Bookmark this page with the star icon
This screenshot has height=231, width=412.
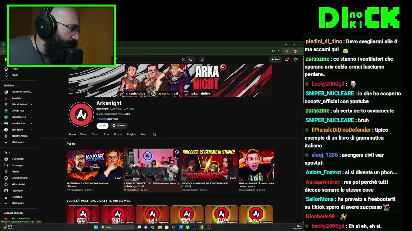279,51
